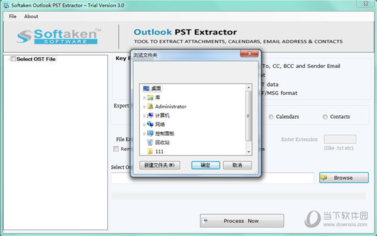Click the Softaken app icon in title bar

(x=6, y=5)
